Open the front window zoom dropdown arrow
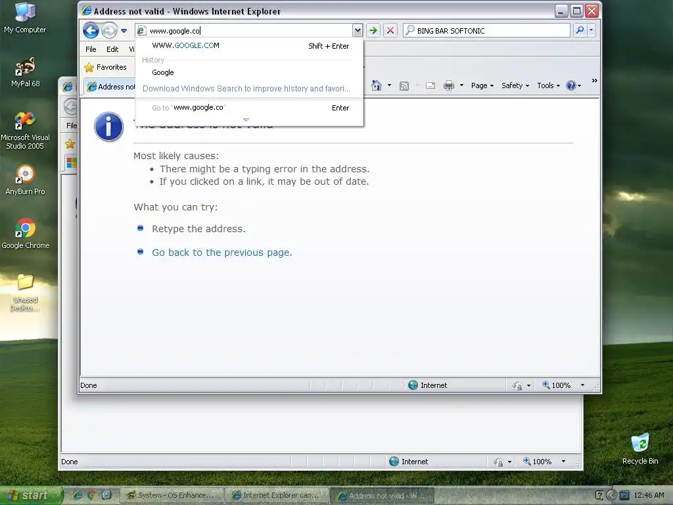 click(x=582, y=385)
